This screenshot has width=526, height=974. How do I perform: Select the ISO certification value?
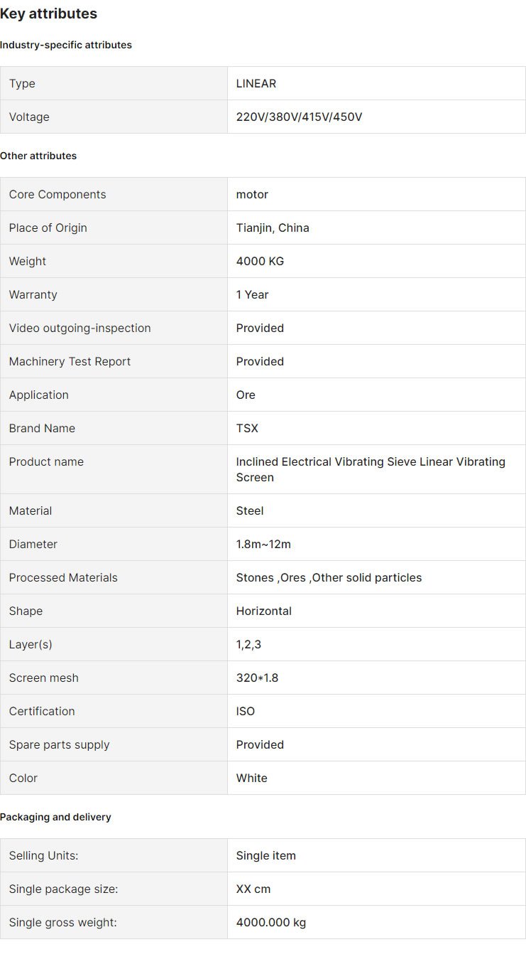tap(246, 711)
